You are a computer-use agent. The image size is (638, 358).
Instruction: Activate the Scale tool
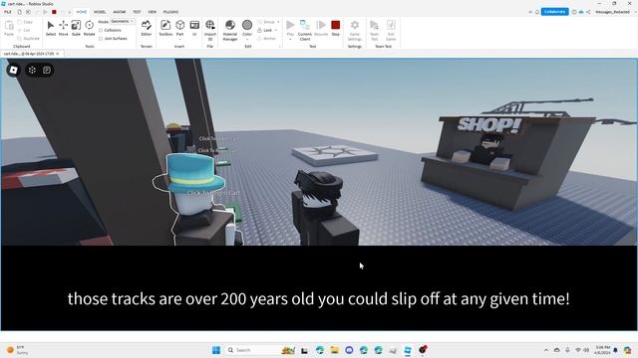[x=76, y=28]
